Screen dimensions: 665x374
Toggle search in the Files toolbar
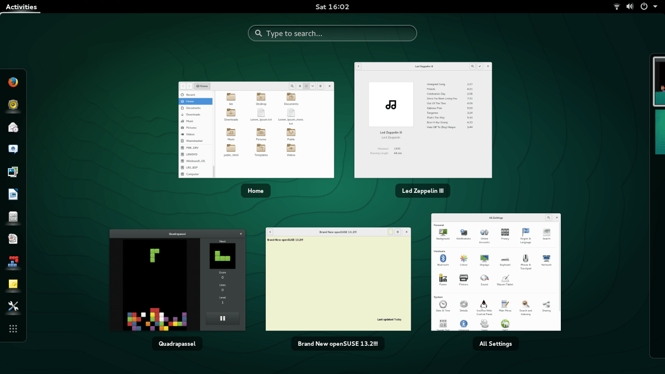pos(292,86)
